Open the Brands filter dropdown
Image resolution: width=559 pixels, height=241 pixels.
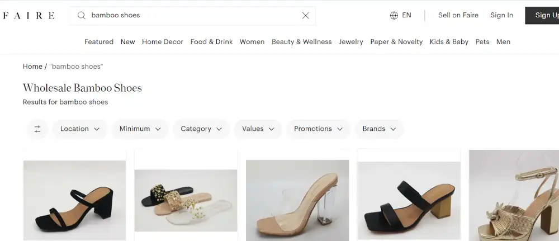[x=380, y=129]
